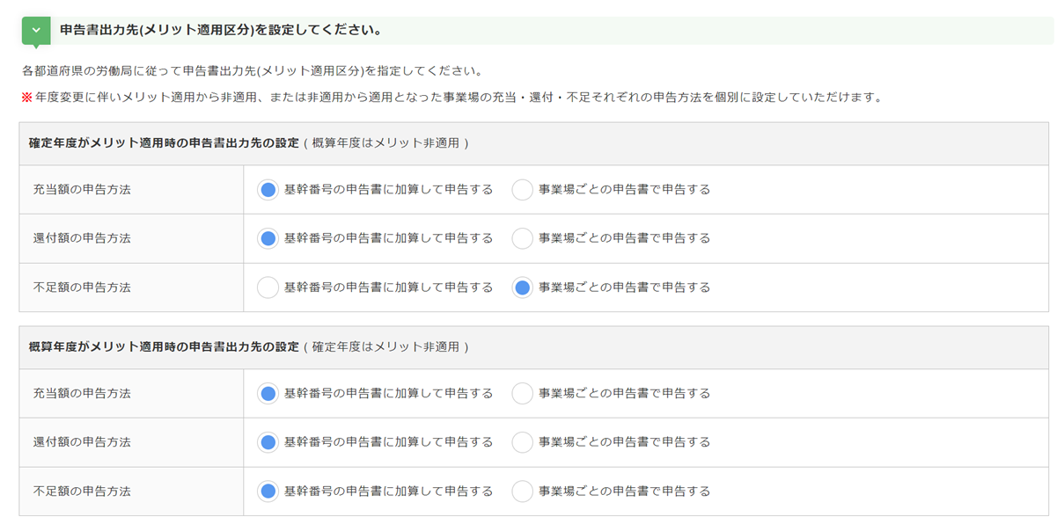1064x524 pixels.
Task: Select 事業場ごと radio for 還付額 in 概算年度 section
Action: [523, 442]
